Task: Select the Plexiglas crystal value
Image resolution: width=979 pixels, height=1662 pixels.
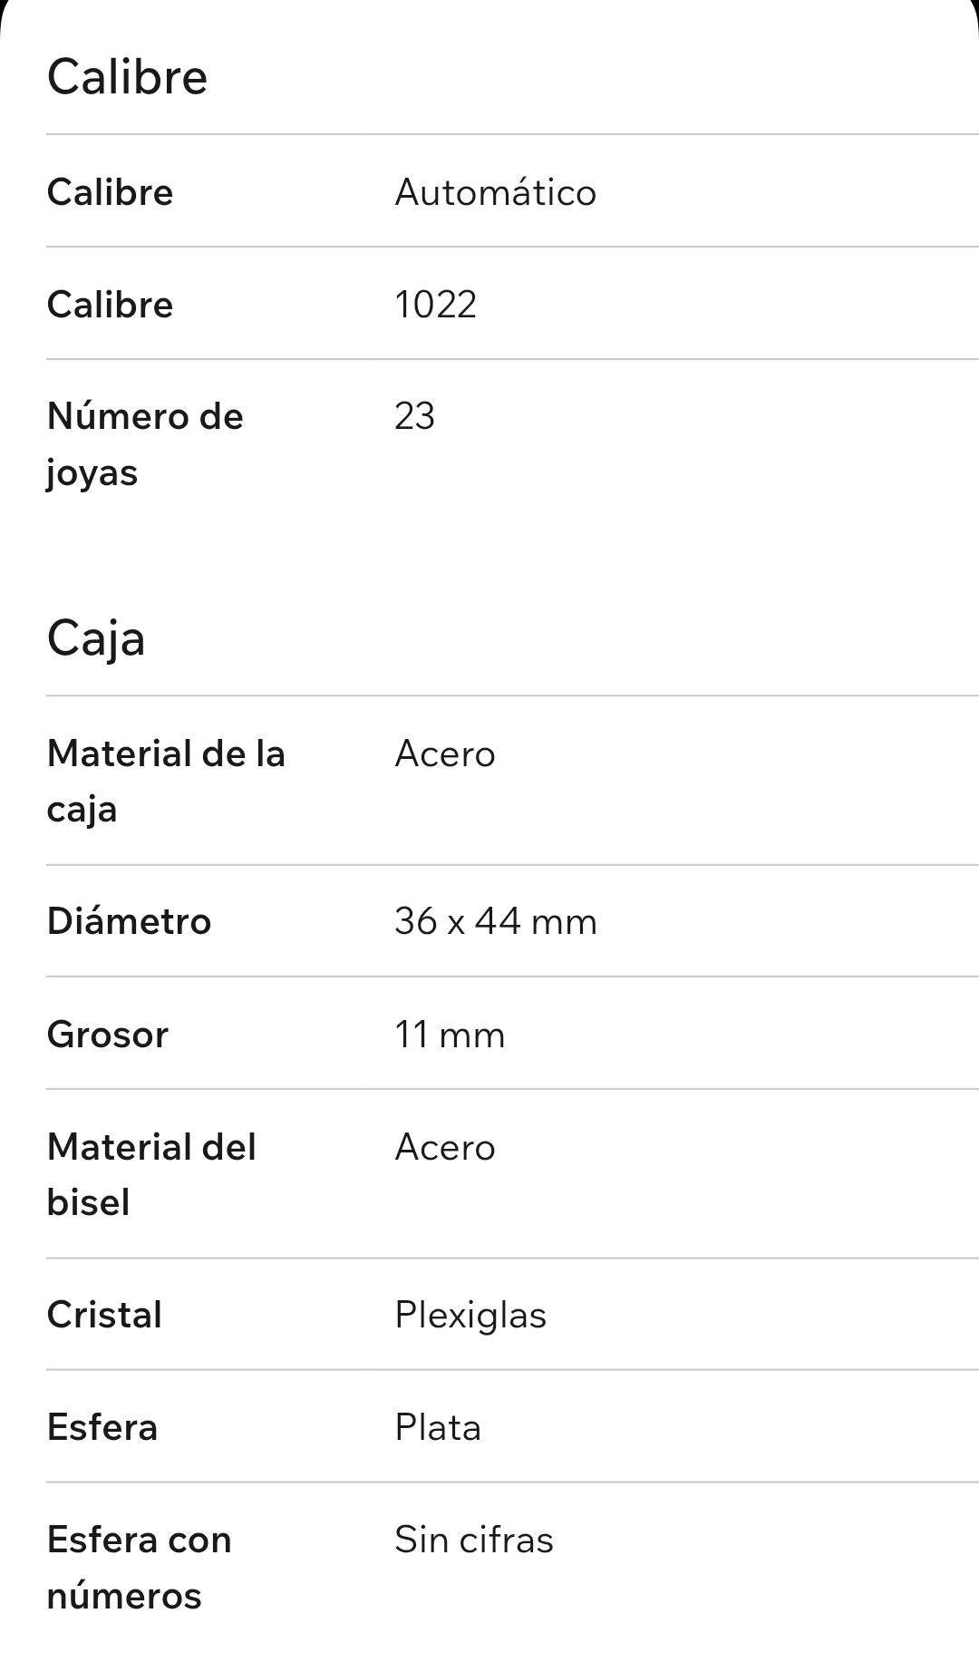Action: pyautogui.click(x=470, y=1315)
